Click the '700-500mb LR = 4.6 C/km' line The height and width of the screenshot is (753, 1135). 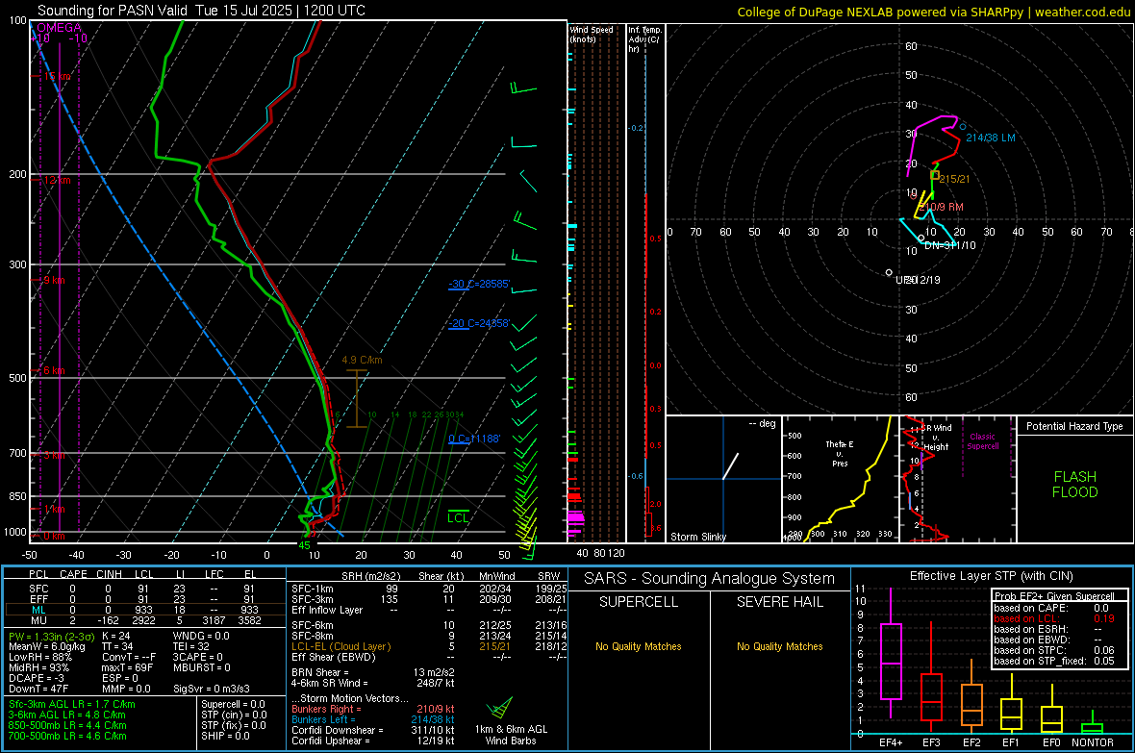[67, 736]
